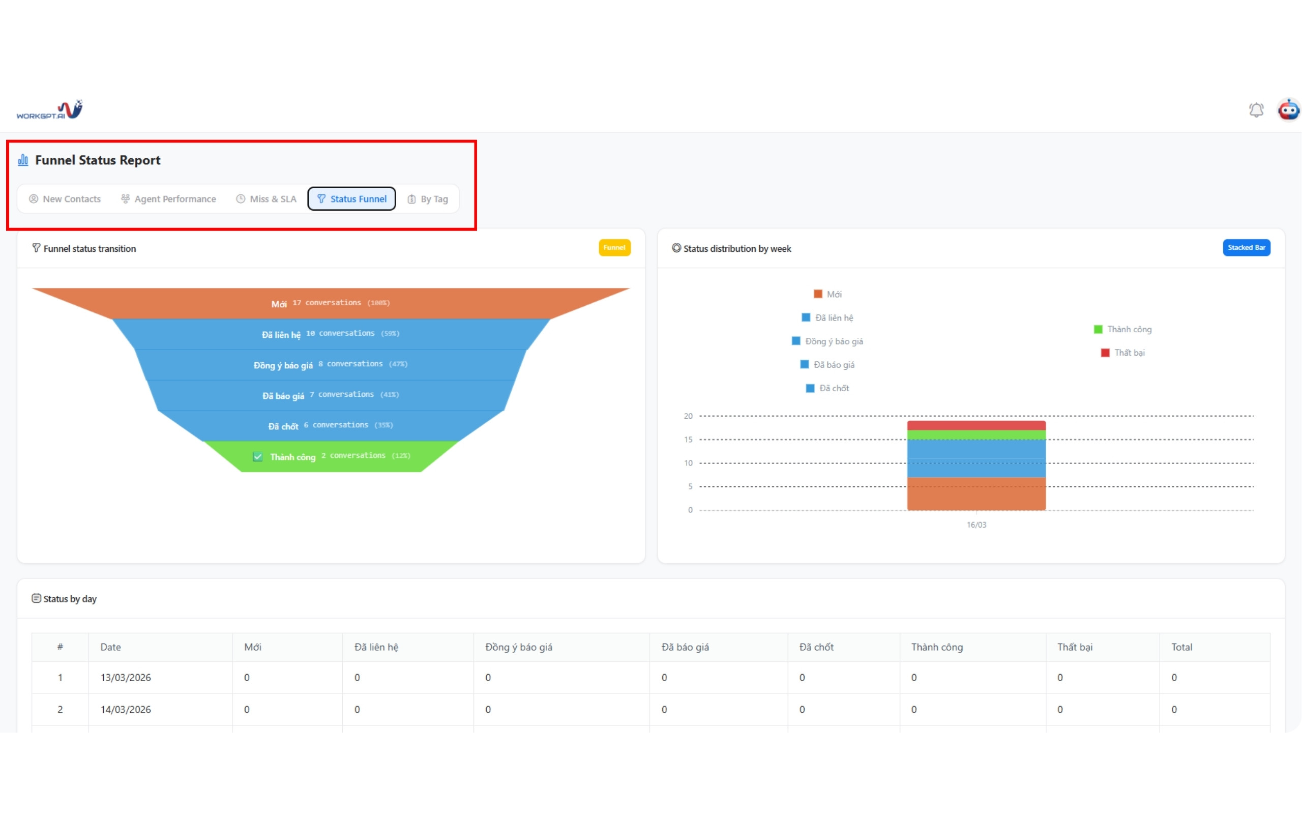Click the notification bell icon
Viewport: 1302px width, 814px height.
tap(1256, 110)
